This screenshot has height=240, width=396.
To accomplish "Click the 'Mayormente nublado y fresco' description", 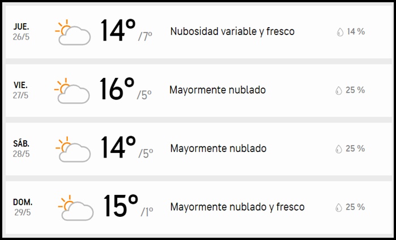I will click(x=237, y=207).
